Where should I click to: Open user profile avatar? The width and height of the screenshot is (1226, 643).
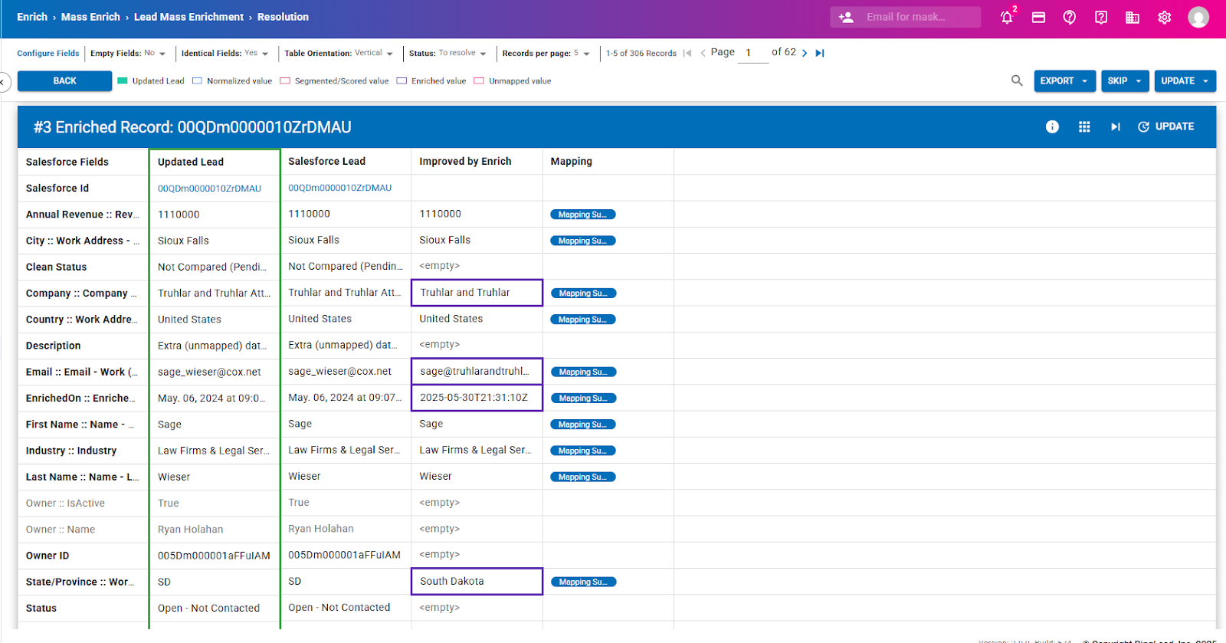tap(1198, 17)
